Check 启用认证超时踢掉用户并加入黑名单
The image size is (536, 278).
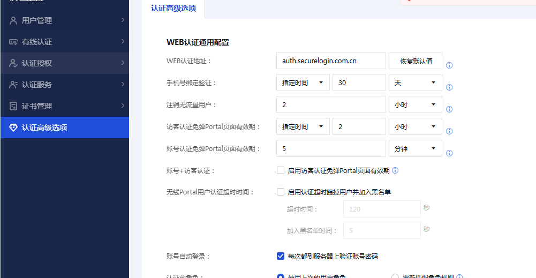pos(281,192)
